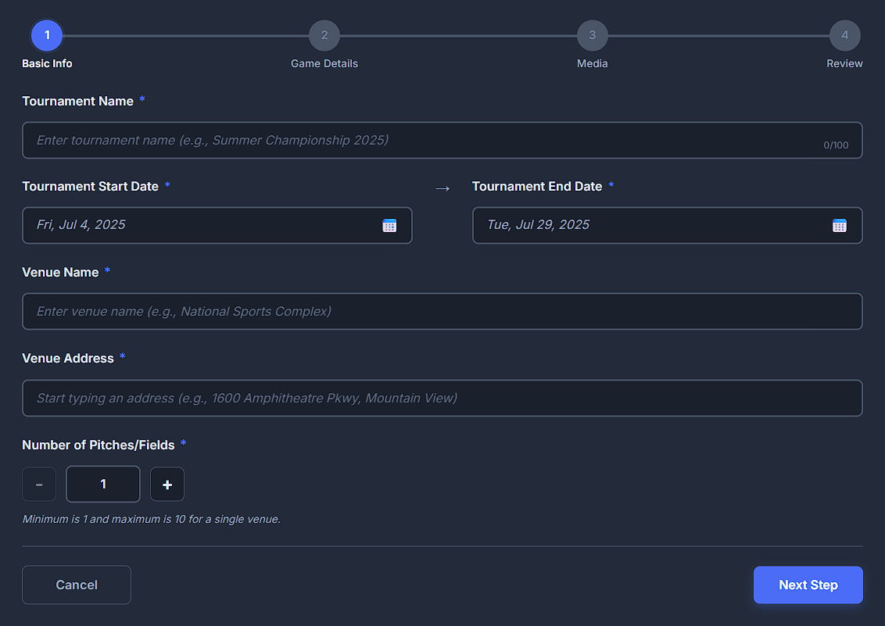Click the Next Step button
The image size is (885, 626).
pos(808,585)
